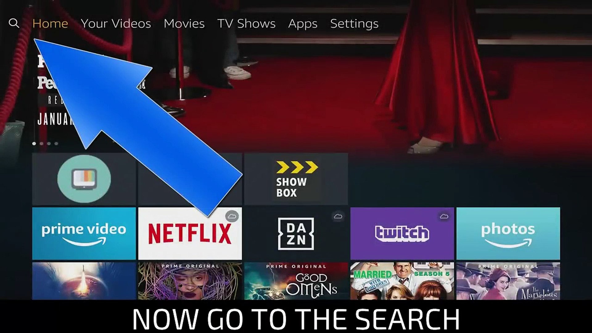Click the screen mirroring icon
Viewport: 592px width, 333px height.
[x=84, y=179]
